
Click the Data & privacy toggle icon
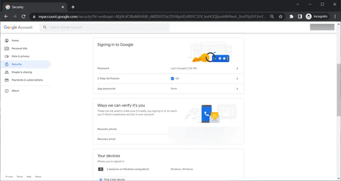(x=7, y=56)
